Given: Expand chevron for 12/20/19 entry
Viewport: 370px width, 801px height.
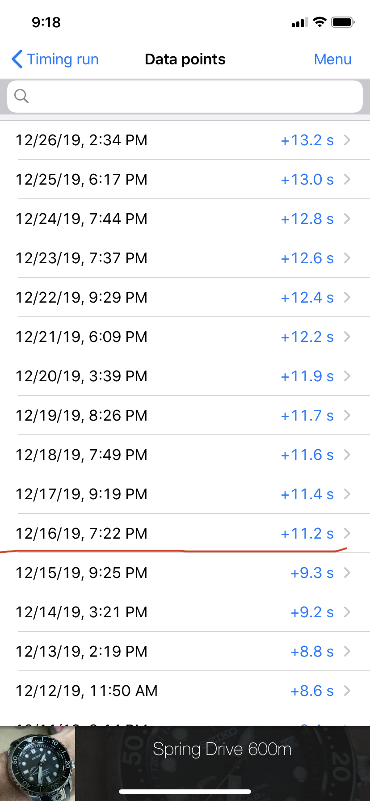Looking at the screenshot, I should point(347,376).
